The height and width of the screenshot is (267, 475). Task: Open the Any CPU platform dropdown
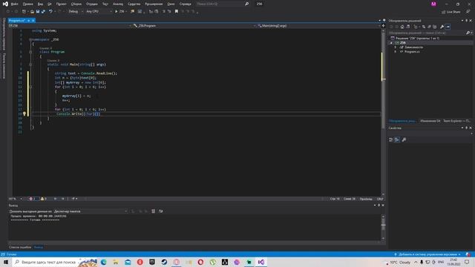click(x=99, y=12)
